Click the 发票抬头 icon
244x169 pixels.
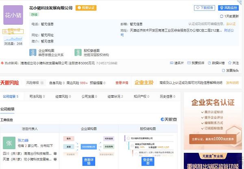point(223,71)
